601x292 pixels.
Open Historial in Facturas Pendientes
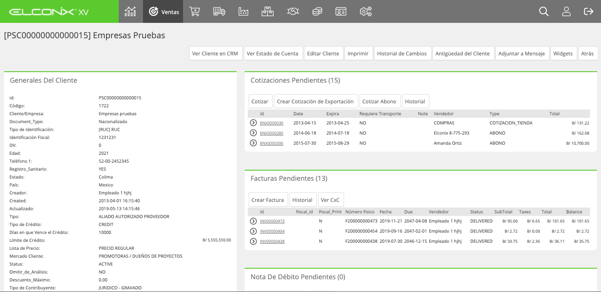302,200
